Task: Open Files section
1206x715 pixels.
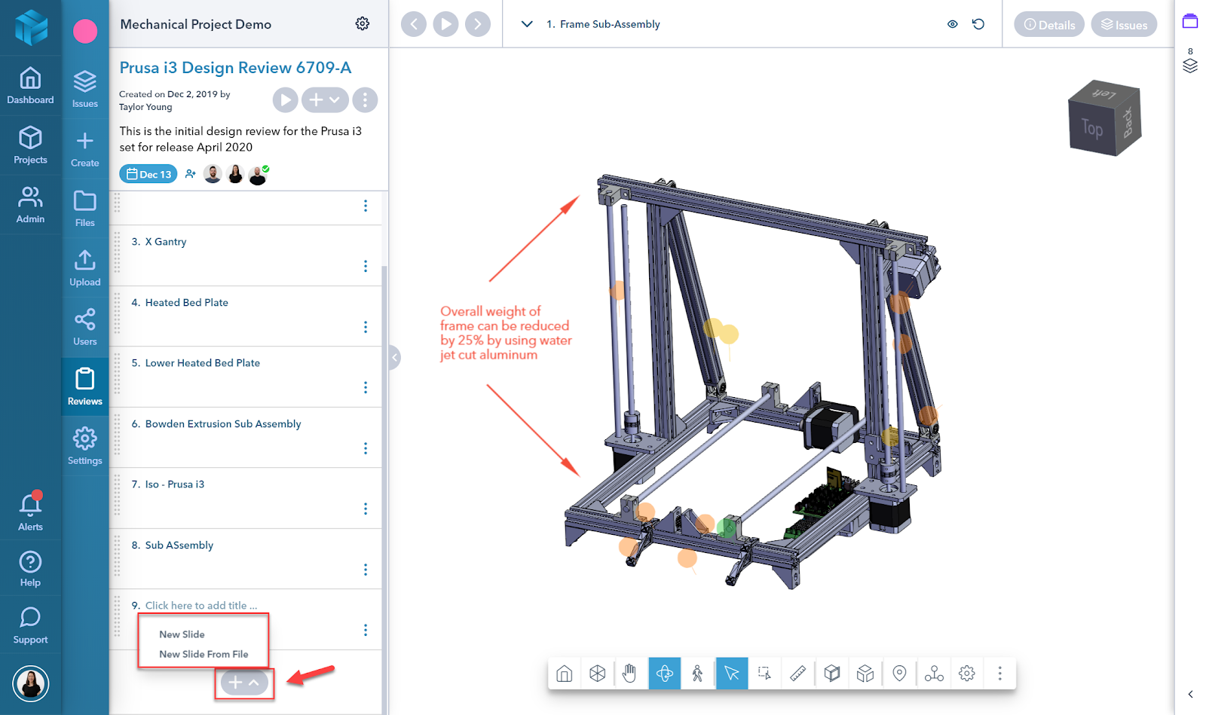Action: coord(85,209)
